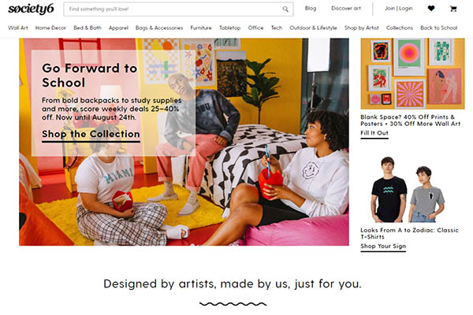This screenshot has height=315, width=473.
Task: Open the Outdoor & Lifestyle menu
Action: click(x=313, y=28)
